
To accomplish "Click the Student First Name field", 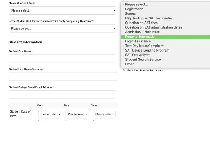I will tap(62, 58).
